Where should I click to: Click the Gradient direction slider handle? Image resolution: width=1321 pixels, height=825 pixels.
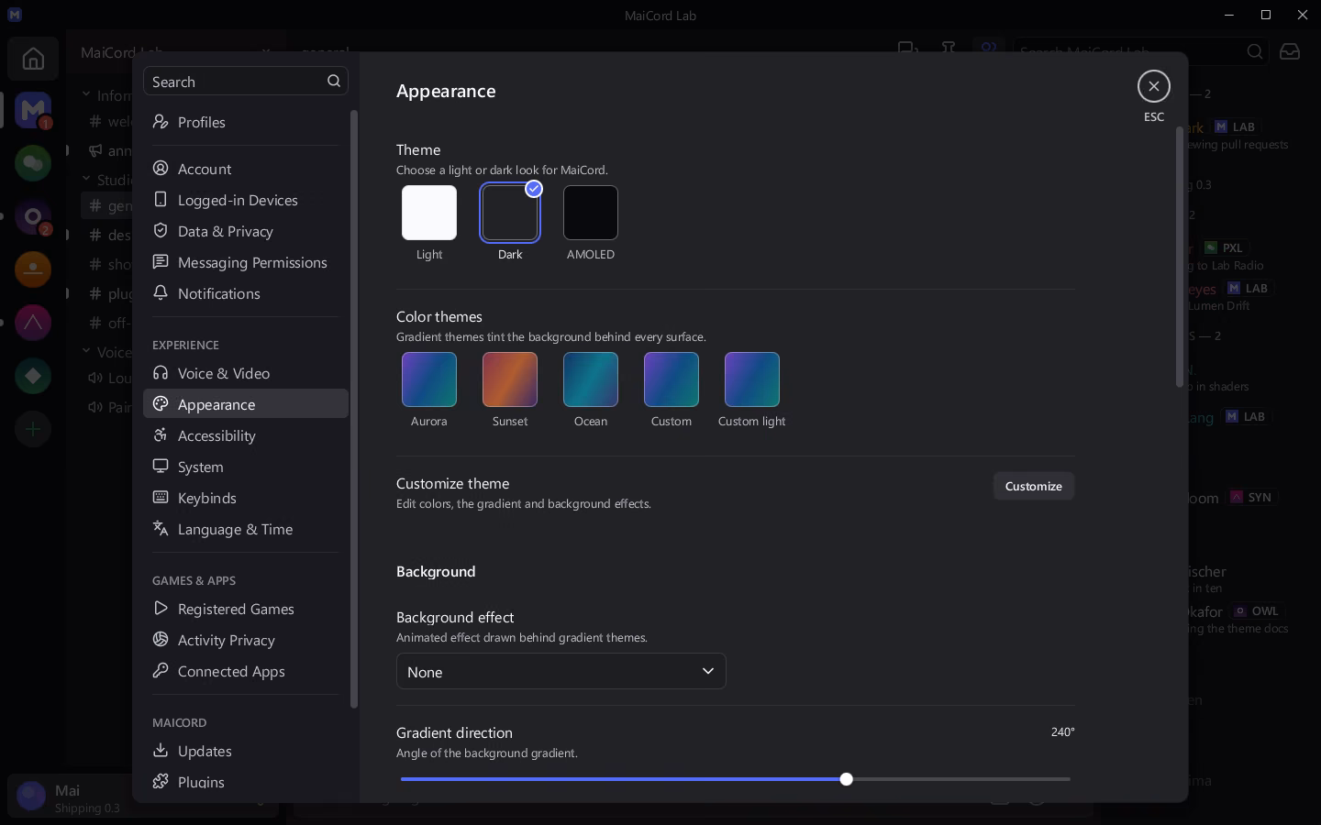pos(847,779)
